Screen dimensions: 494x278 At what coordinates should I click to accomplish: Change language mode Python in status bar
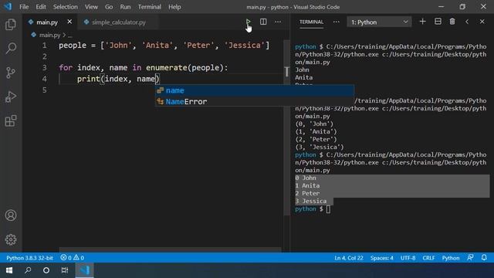pos(451,257)
